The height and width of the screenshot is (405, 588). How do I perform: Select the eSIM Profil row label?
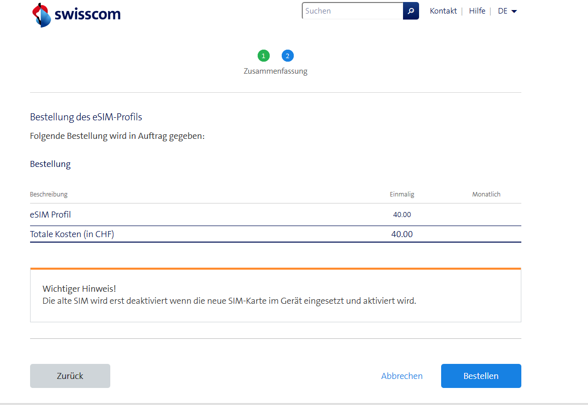51,215
